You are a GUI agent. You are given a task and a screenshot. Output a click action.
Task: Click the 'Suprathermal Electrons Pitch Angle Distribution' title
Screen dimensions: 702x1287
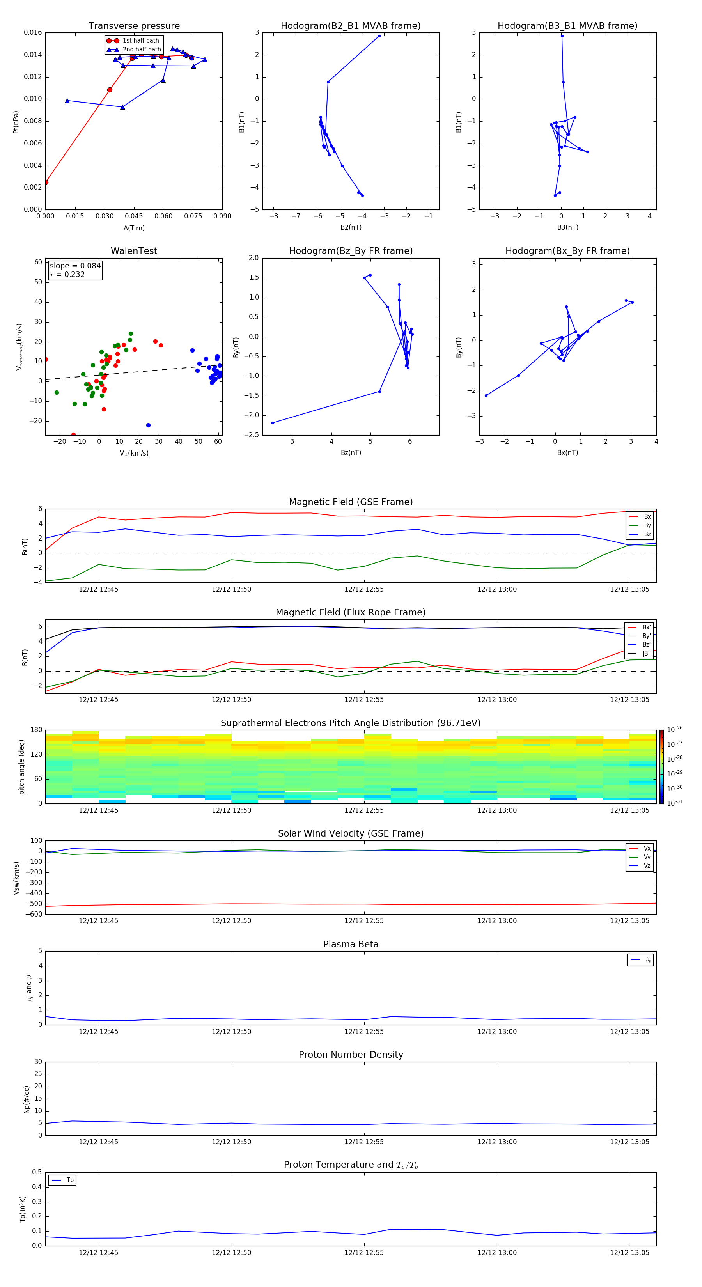351,723
